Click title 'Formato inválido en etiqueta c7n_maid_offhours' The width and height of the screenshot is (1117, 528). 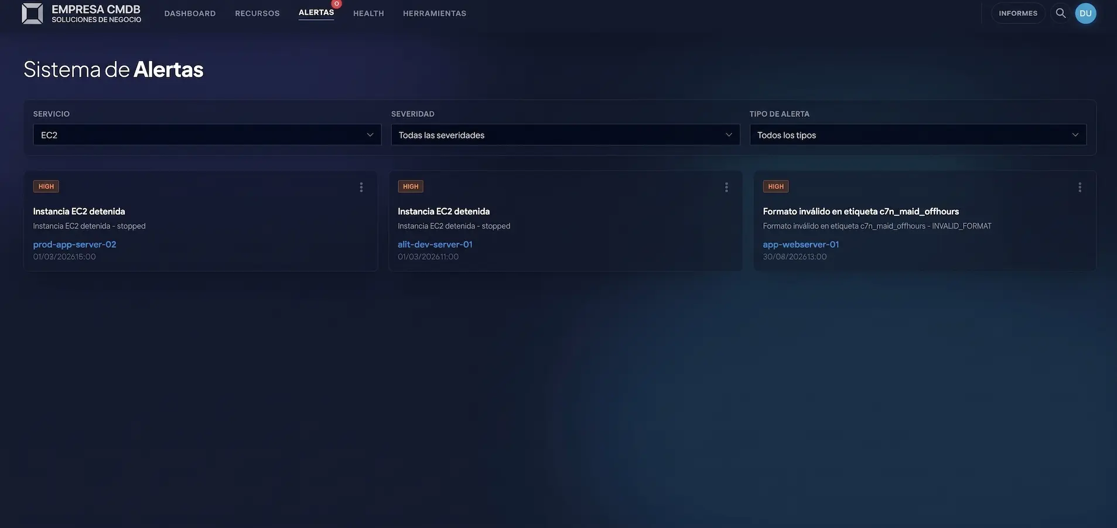point(860,211)
